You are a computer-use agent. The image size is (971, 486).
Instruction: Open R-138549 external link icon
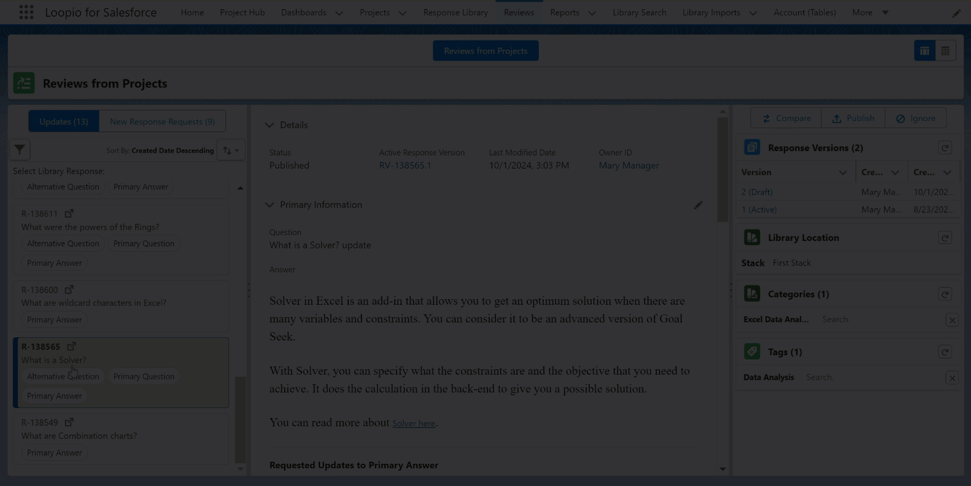coord(69,422)
